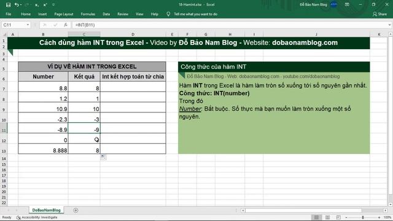The image size is (393, 221).
Task: Switch to the Home ribbon tab
Action: [x=26, y=14]
